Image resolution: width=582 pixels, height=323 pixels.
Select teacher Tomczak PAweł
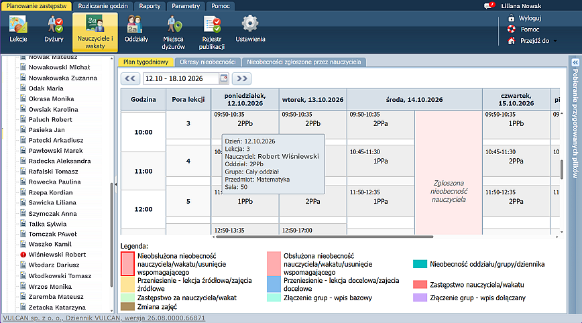tap(52, 234)
